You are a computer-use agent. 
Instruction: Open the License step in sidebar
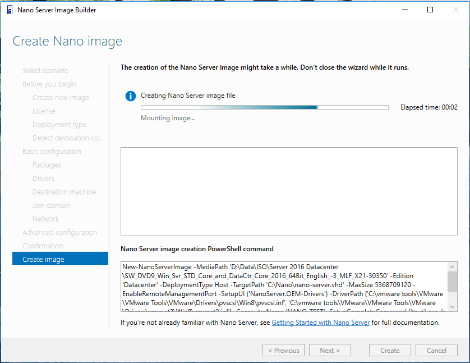click(x=44, y=111)
